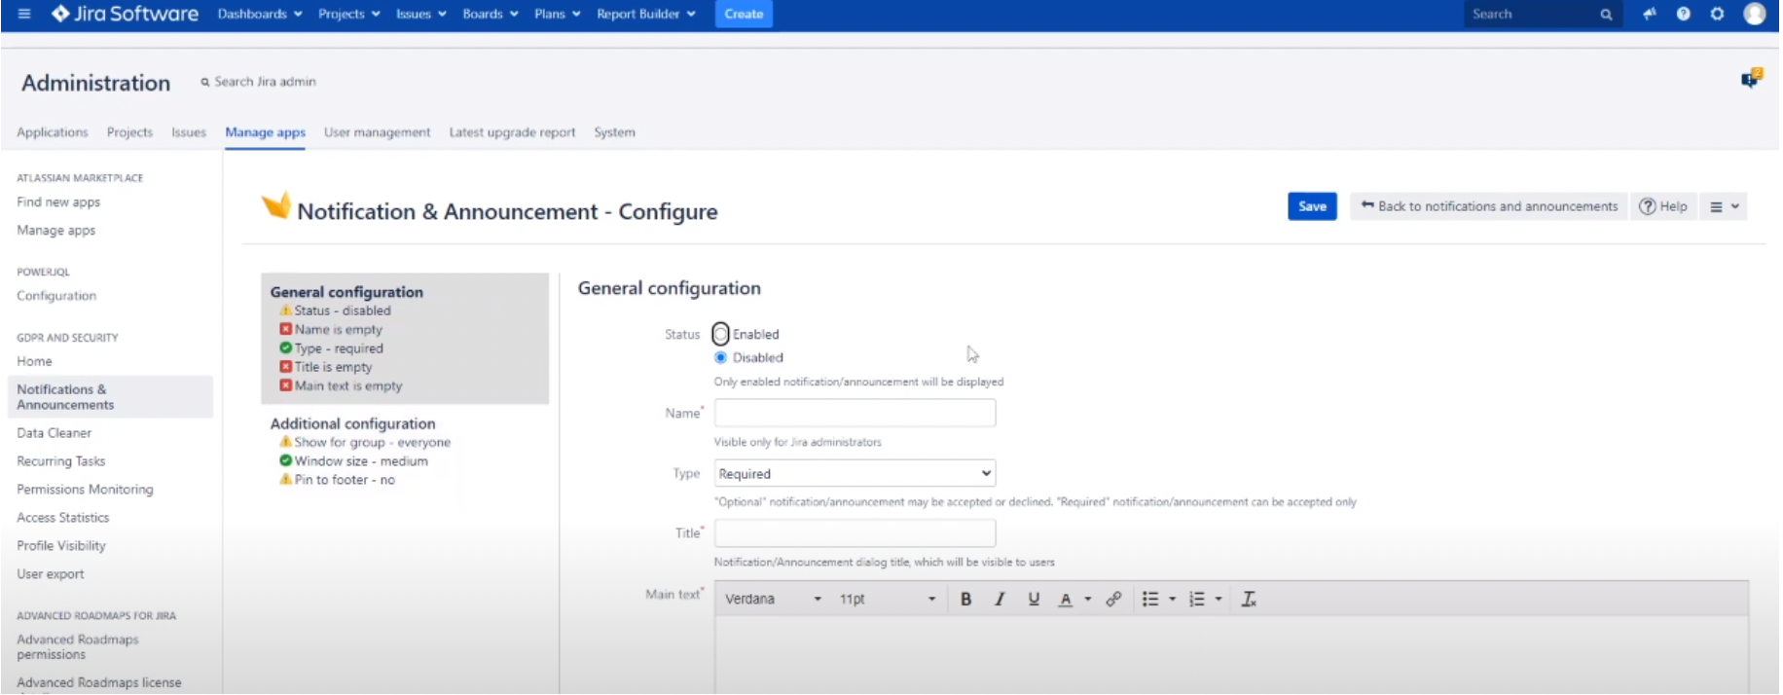Select the Enabled status radio button
The height and width of the screenshot is (695, 1783).
click(720, 334)
